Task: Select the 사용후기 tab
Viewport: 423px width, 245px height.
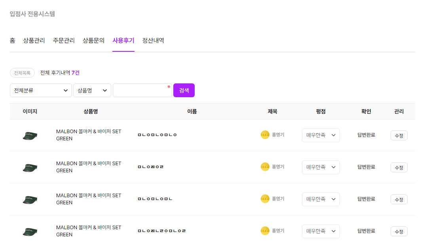Action: (123, 40)
